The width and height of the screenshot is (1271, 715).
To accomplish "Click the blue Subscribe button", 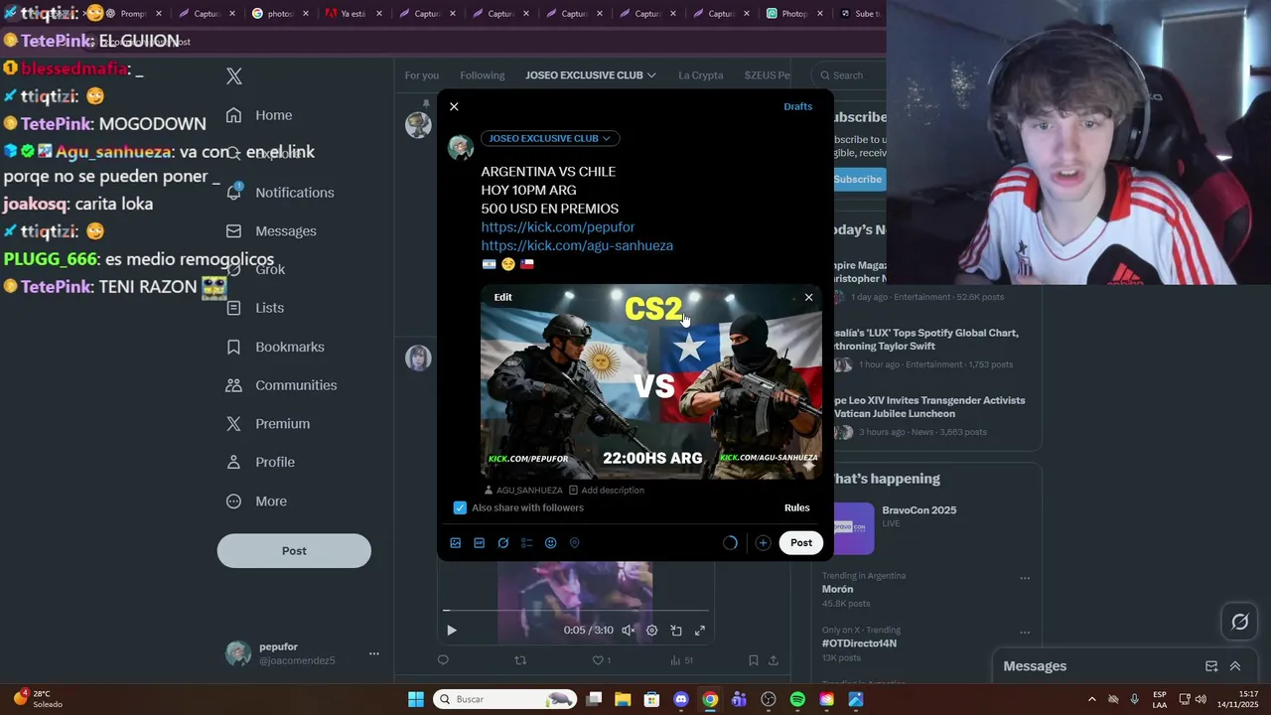I will (858, 180).
